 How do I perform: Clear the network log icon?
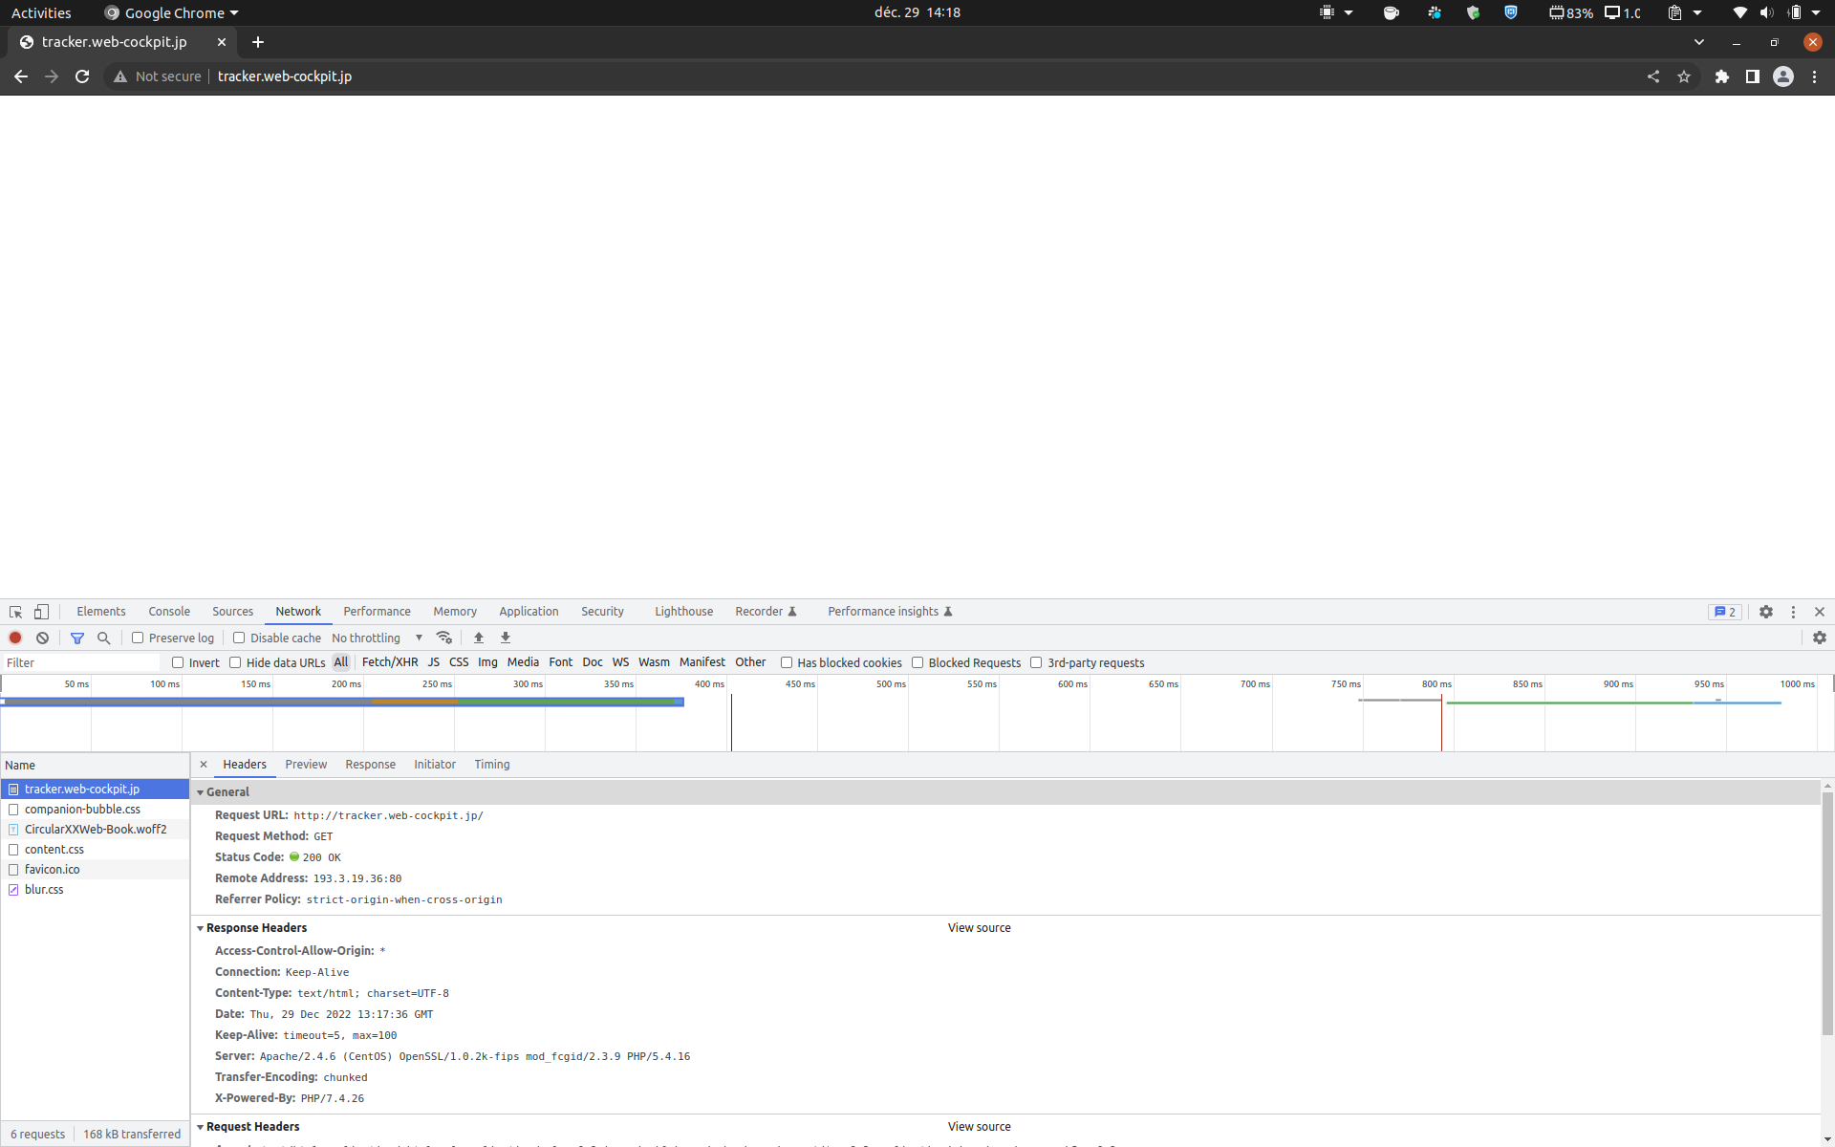pyautogui.click(x=42, y=638)
